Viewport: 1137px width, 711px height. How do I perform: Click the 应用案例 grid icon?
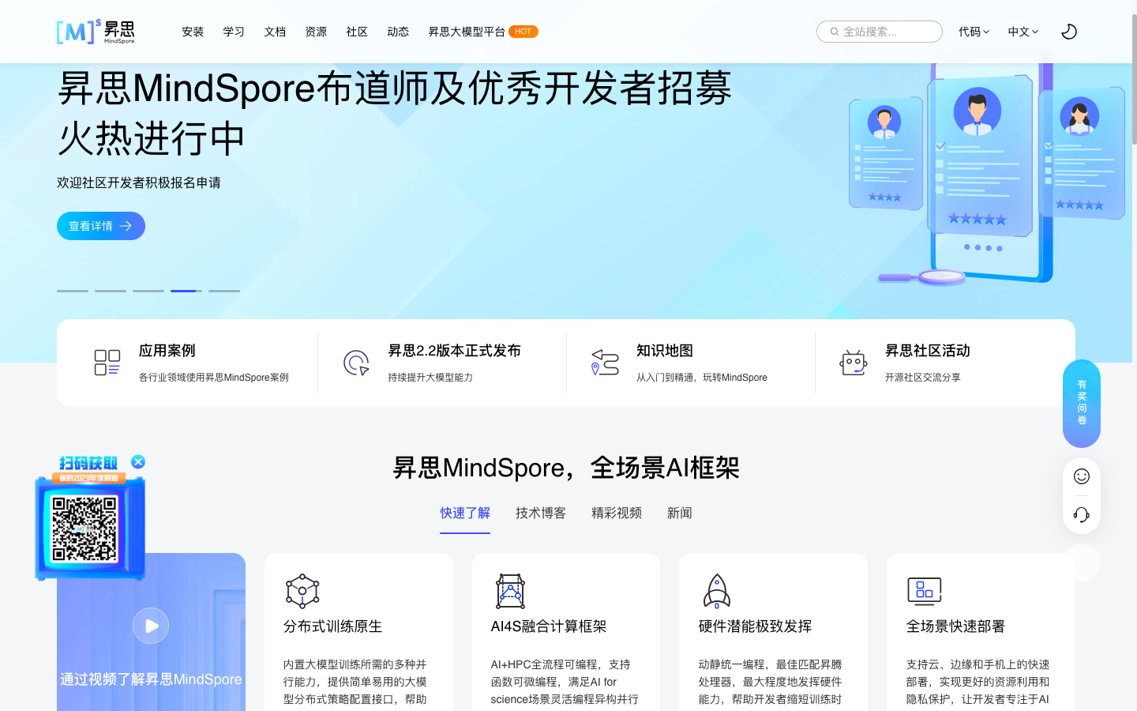[x=107, y=363]
